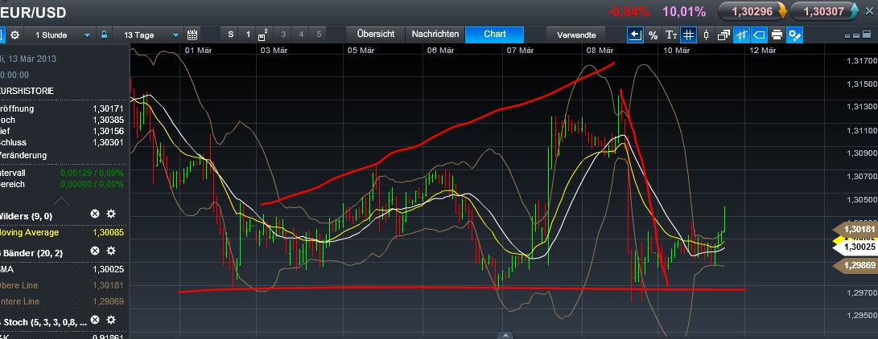Click the 1,30025 SMA price tag
Image resolution: width=878 pixels, height=339 pixels.
pos(855,247)
